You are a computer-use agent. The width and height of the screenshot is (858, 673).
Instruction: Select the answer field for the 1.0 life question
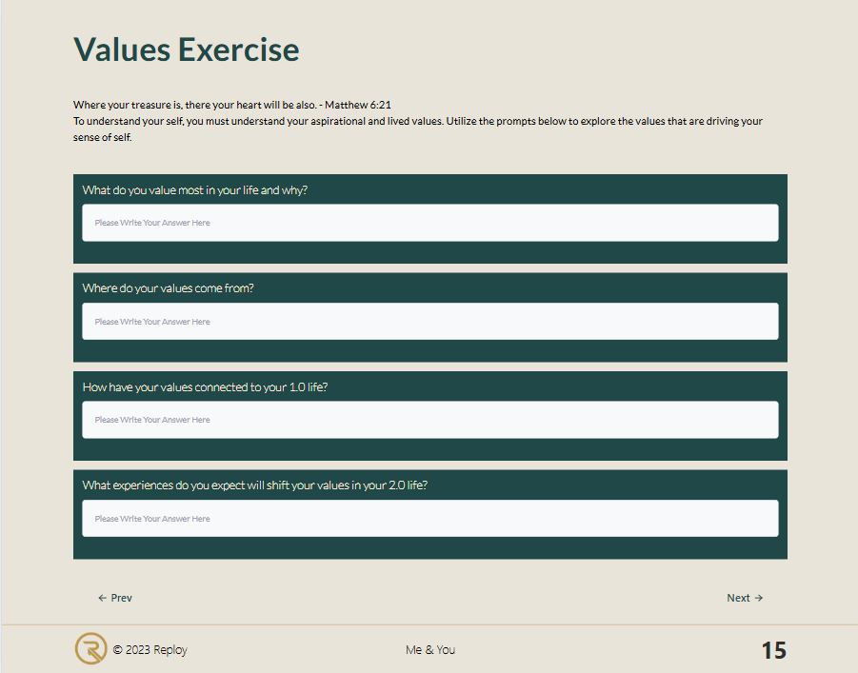tap(429, 420)
